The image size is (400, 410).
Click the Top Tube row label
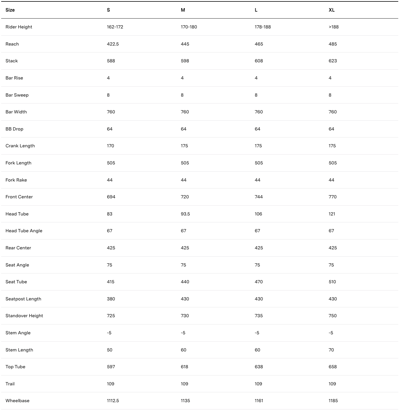[x=15, y=367]
